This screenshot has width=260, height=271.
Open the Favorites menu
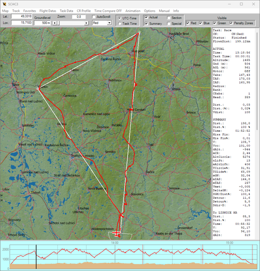pos(30,11)
